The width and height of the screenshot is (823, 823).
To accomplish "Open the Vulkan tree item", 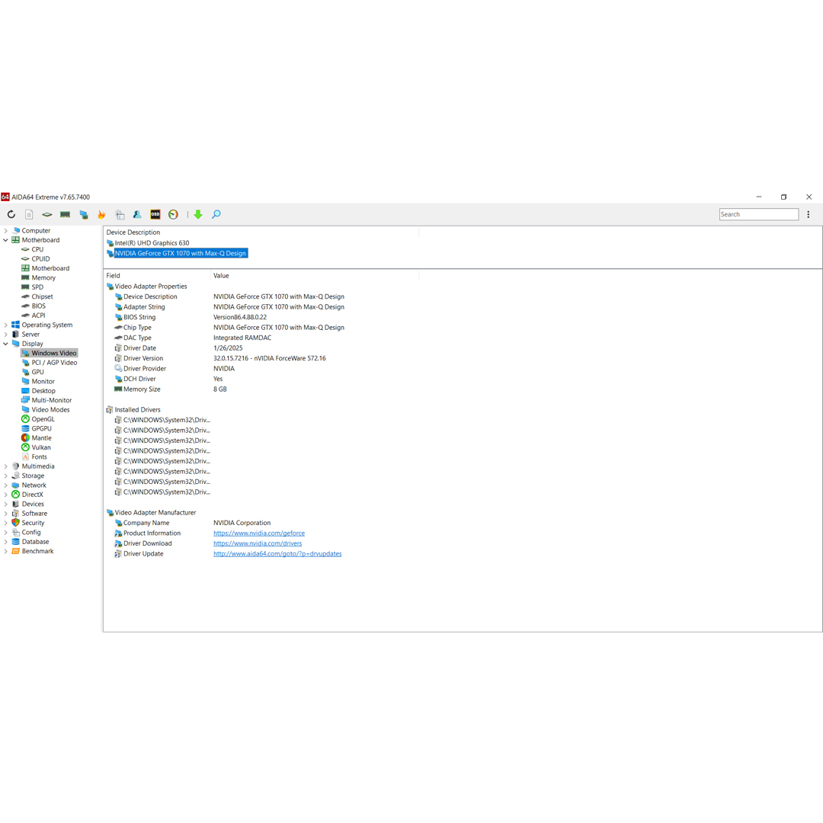I will [x=41, y=448].
